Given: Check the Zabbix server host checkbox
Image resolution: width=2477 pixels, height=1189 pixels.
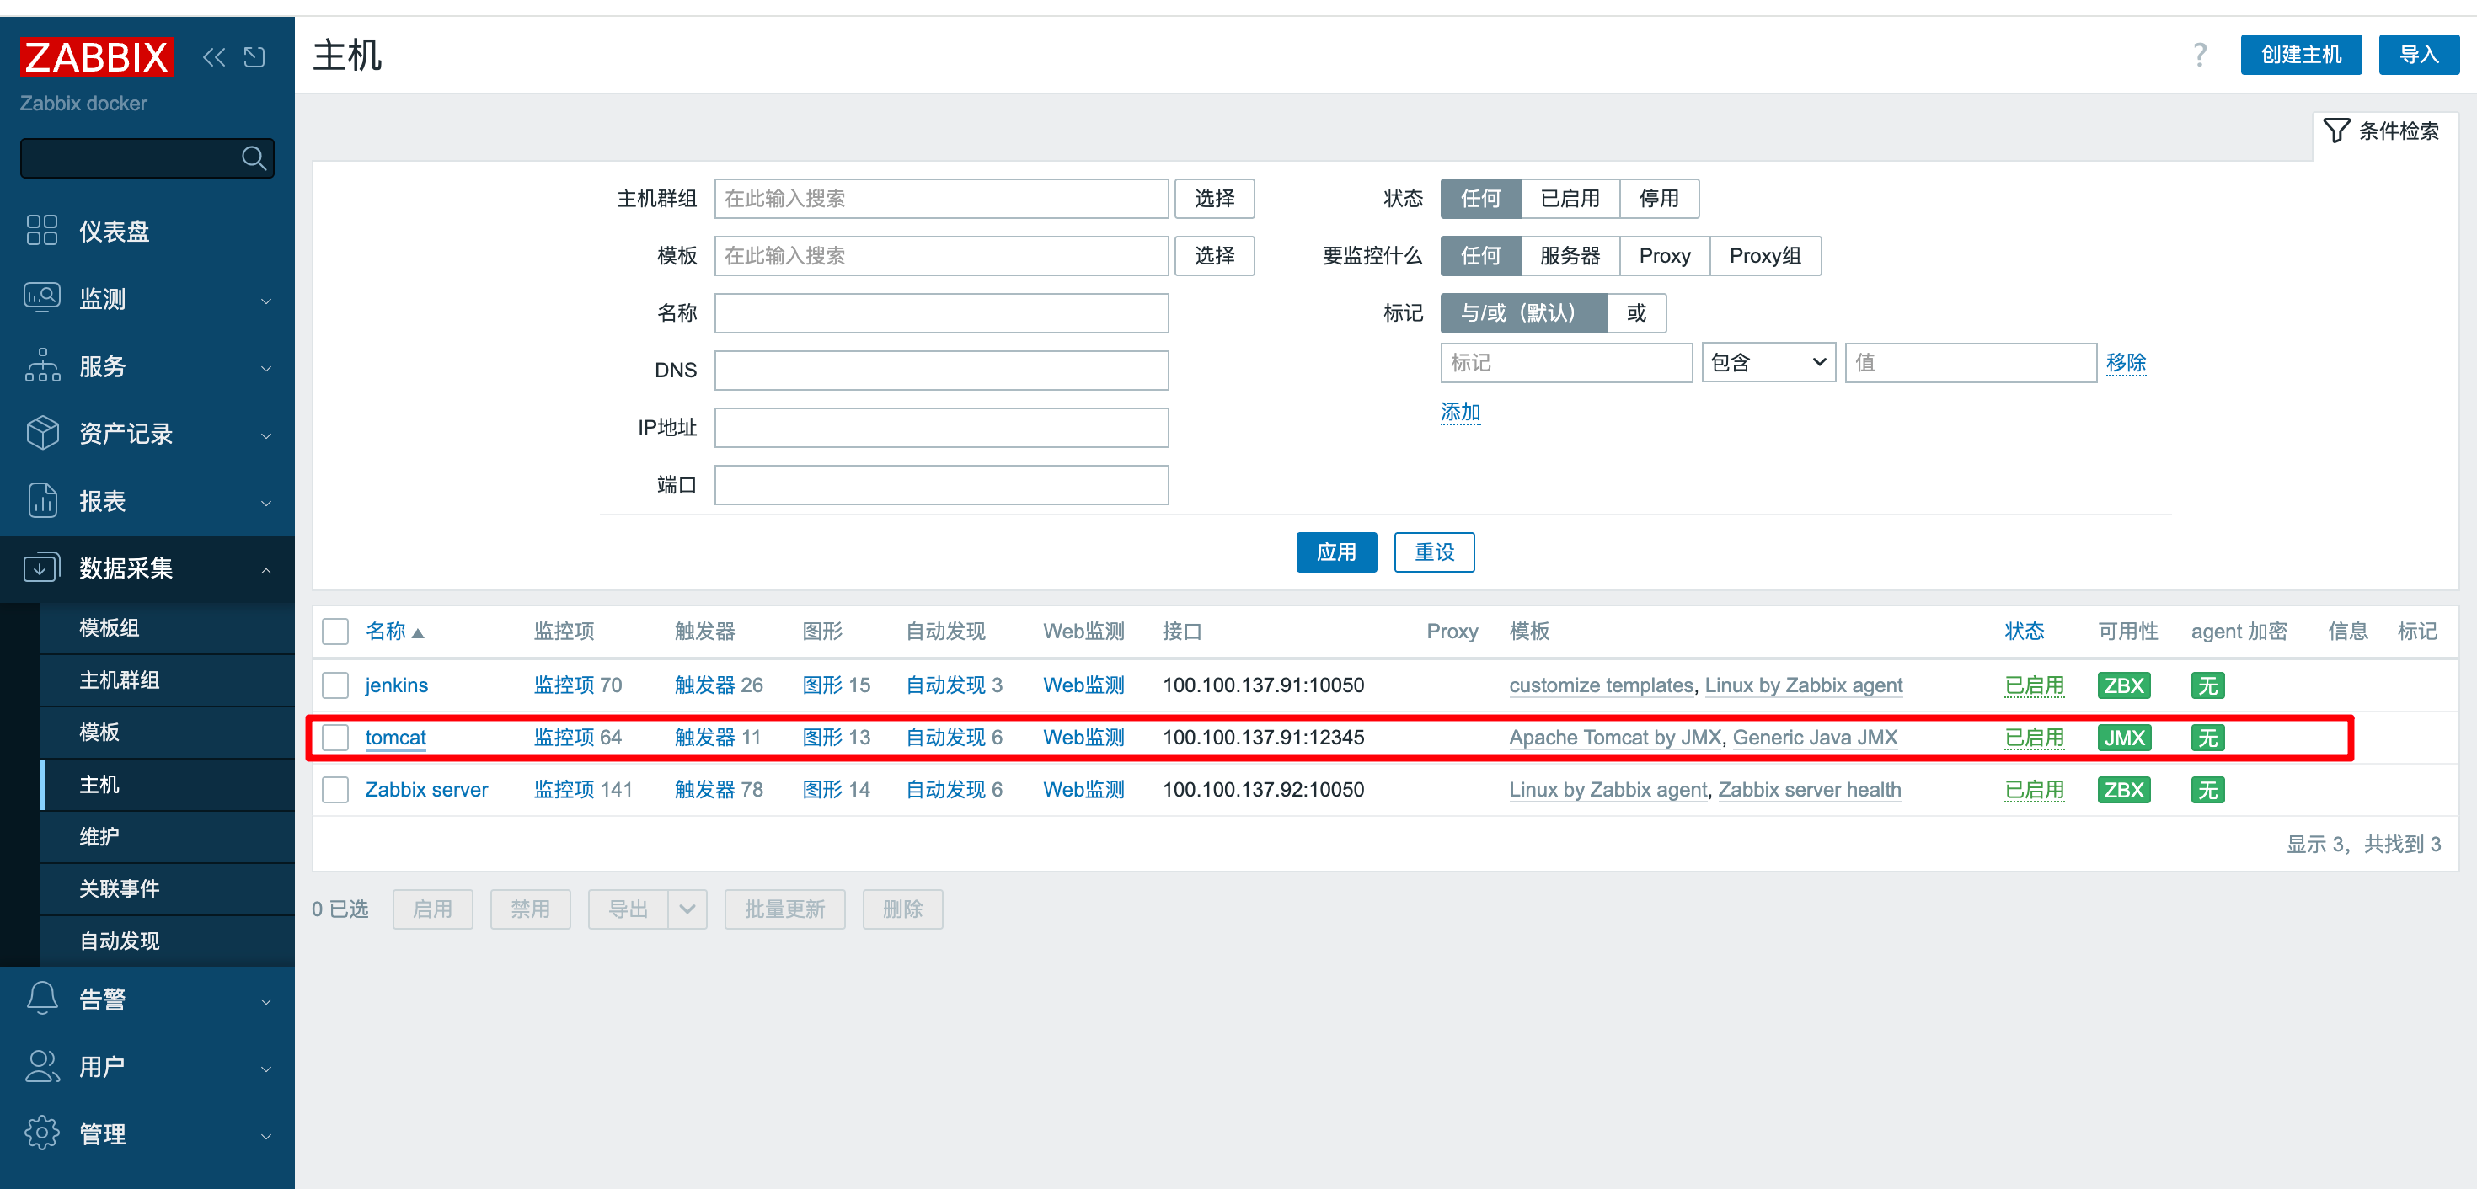Looking at the screenshot, I should point(334,789).
